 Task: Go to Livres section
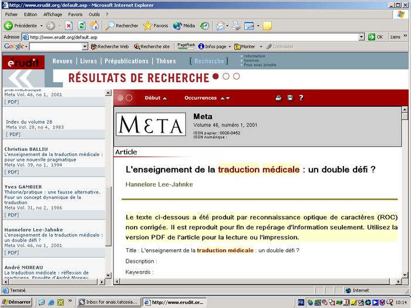tap(89, 61)
